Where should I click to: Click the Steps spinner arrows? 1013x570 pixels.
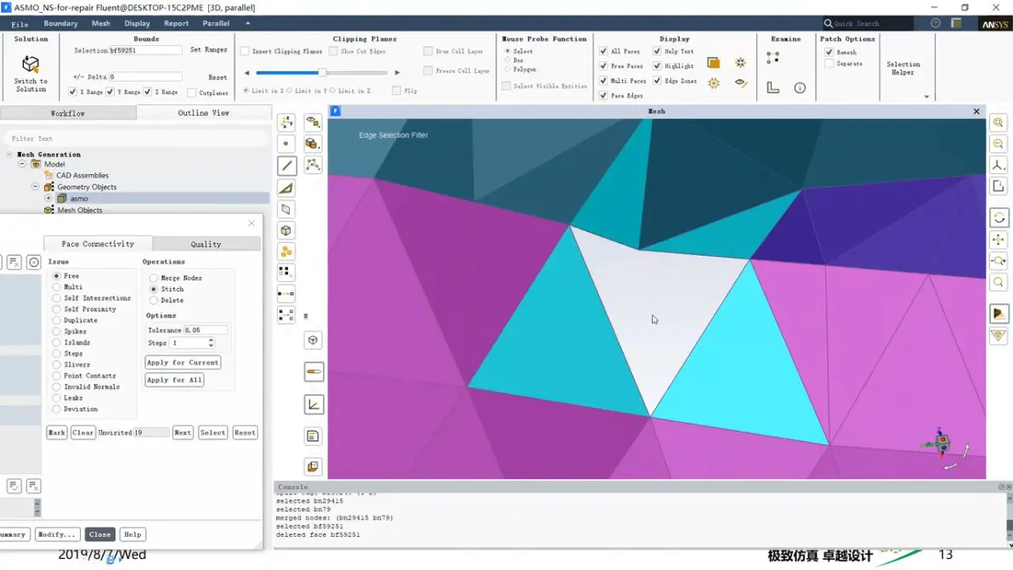click(x=211, y=343)
